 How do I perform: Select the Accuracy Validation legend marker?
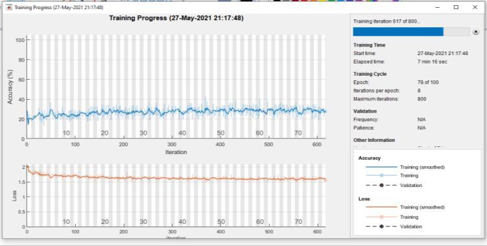pos(382,185)
